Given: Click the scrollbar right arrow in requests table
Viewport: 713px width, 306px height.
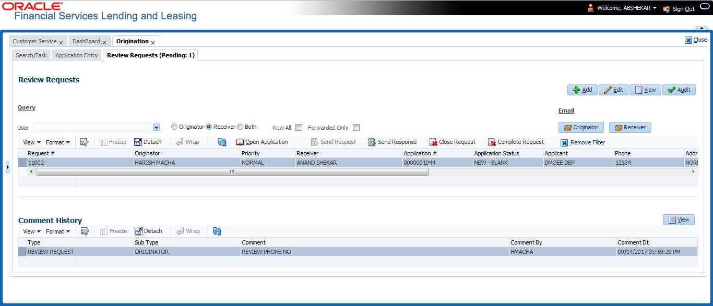Looking at the screenshot, I should coord(694,172).
